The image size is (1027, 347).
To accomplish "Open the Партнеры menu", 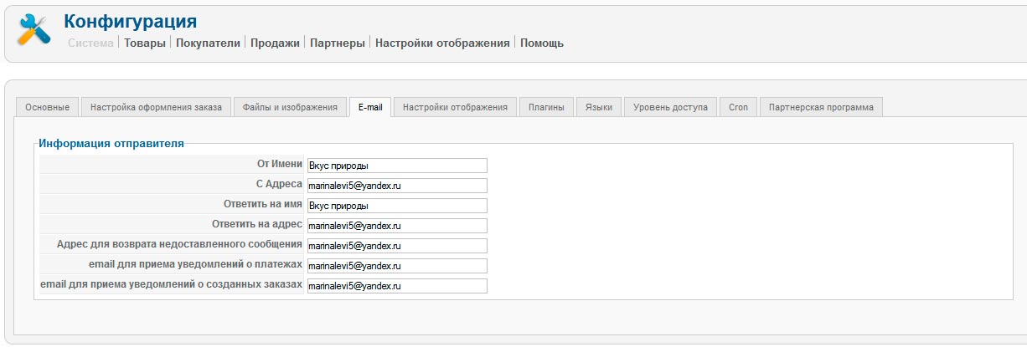I will coord(338,43).
